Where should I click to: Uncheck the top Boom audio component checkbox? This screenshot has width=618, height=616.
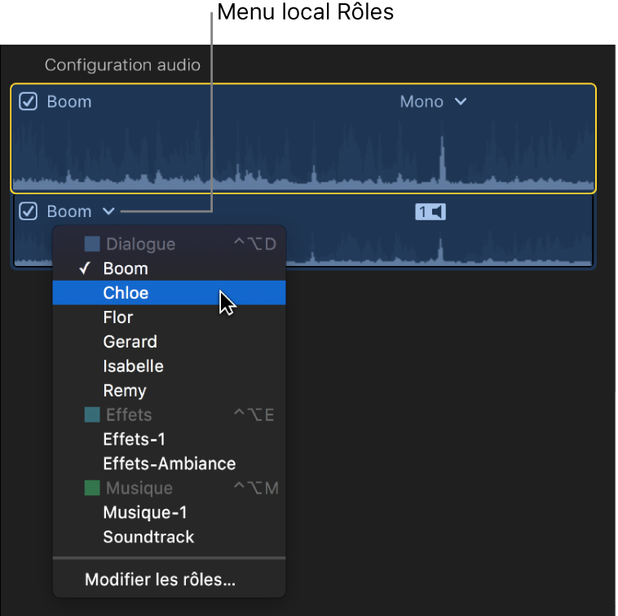coord(29,102)
